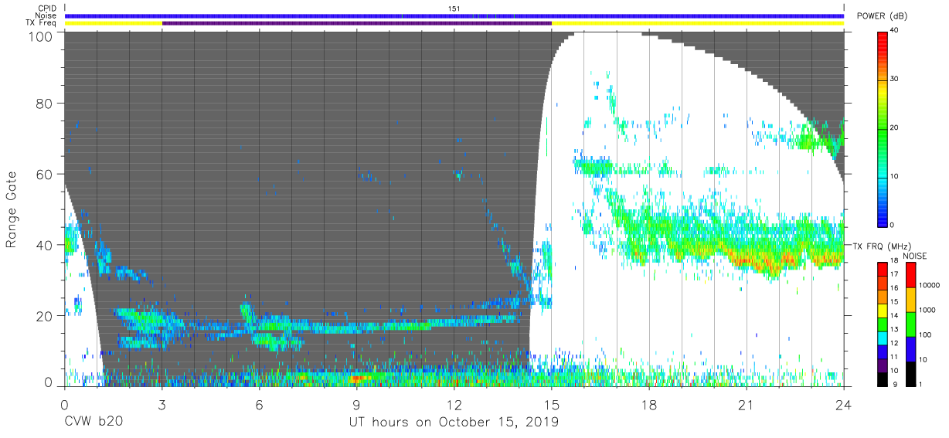This screenshot has height=438, width=949.
Task: Click the TX FRQ (MHz) colorbar
Action: (882, 324)
